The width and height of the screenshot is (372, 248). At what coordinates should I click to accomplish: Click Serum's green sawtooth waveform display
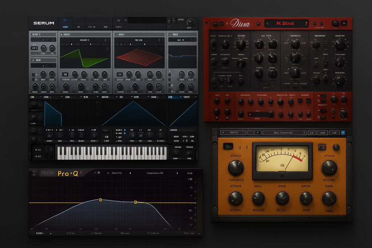point(85,57)
